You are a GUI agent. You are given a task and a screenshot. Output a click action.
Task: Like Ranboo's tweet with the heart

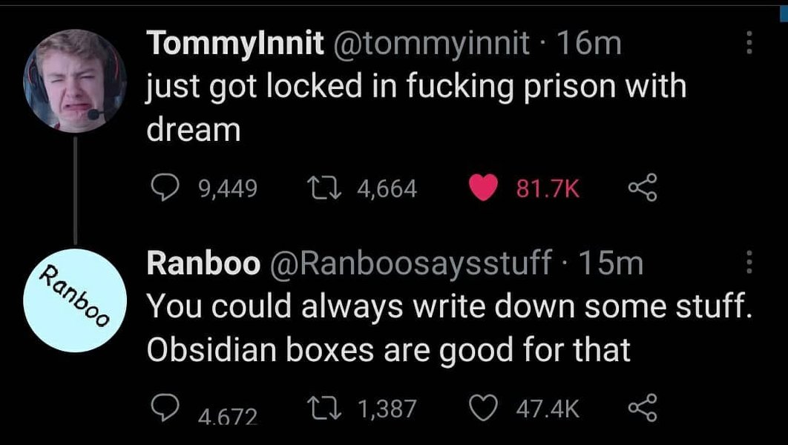483,407
